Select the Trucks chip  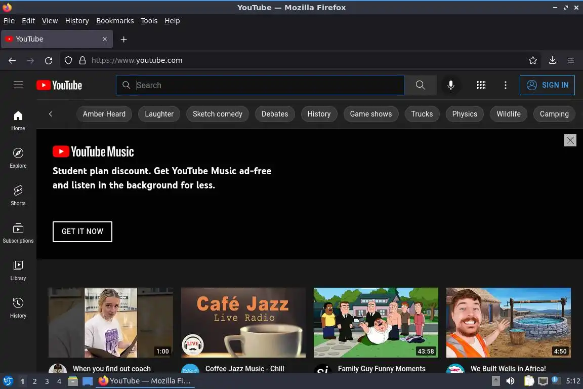[x=422, y=114]
